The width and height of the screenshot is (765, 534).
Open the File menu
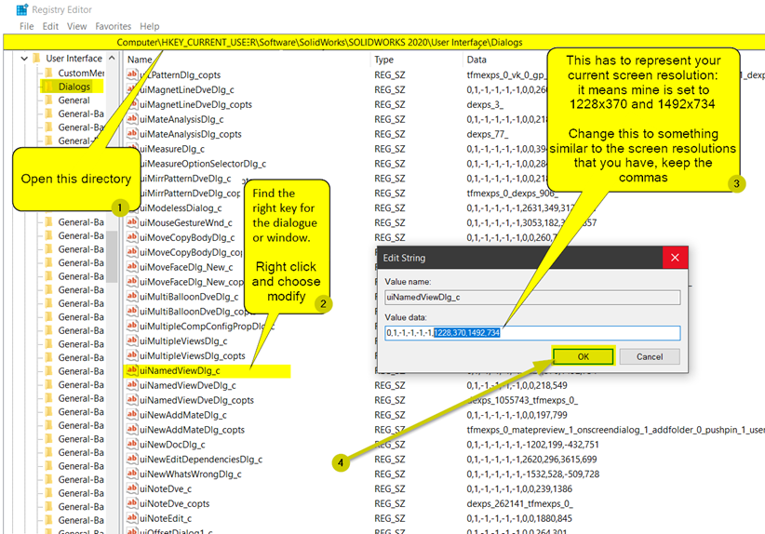pos(26,27)
